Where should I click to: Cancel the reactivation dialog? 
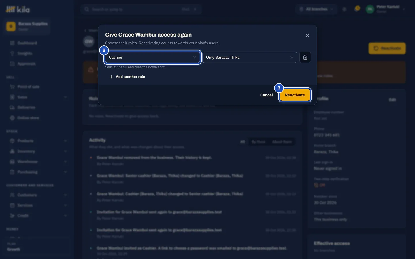266,95
